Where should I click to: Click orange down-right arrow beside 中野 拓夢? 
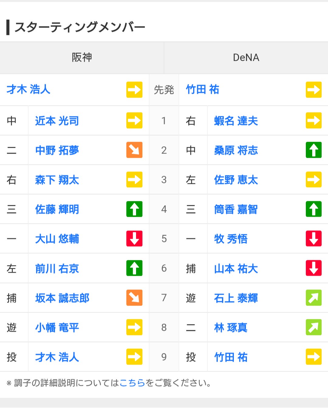[x=134, y=150]
